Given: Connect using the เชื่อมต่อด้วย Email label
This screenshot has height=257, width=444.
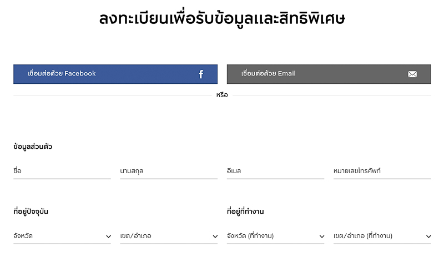Looking at the screenshot, I should pos(269,73).
